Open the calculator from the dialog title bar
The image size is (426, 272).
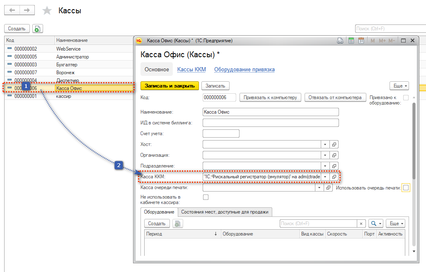(351, 41)
